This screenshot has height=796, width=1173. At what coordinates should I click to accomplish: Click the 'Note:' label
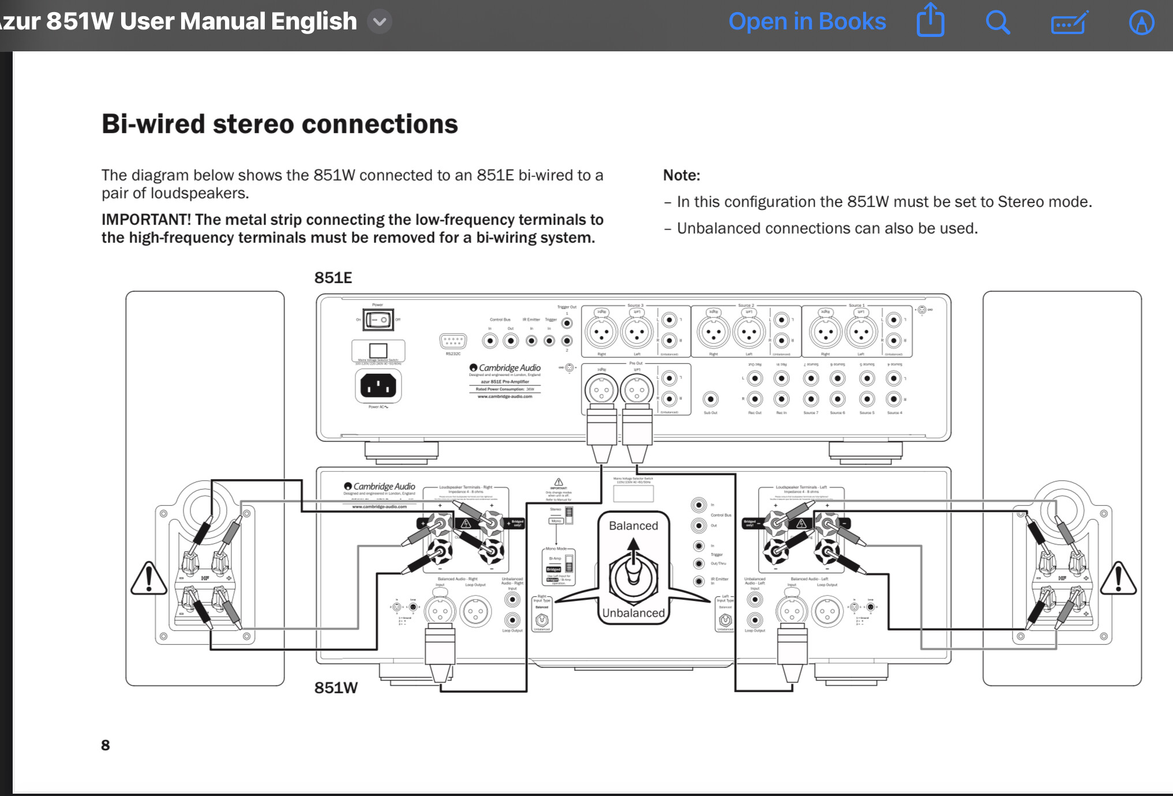coord(681,175)
